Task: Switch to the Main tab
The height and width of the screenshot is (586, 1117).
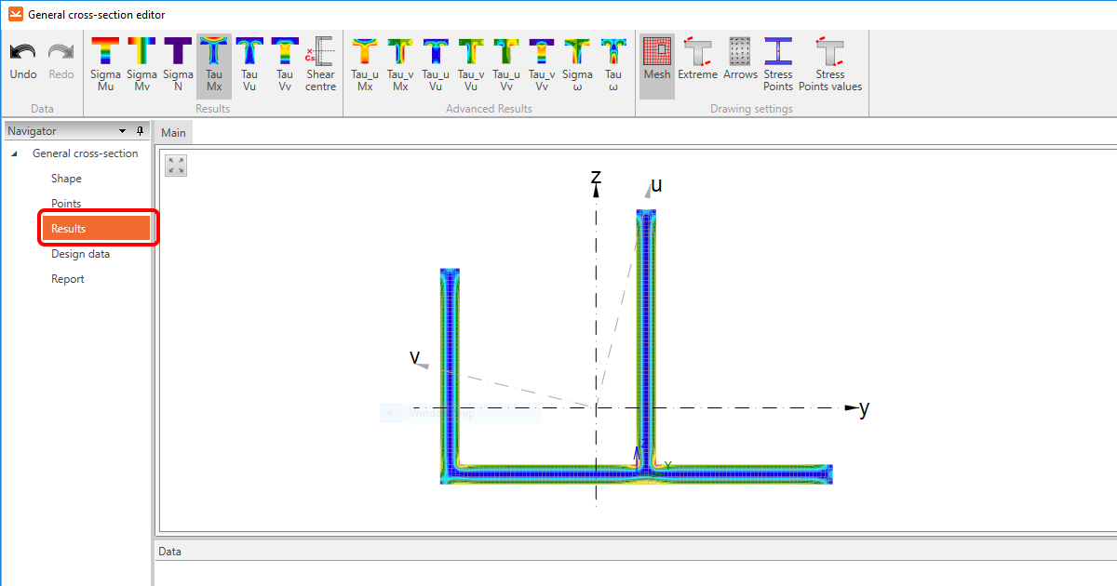Action: click(172, 131)
